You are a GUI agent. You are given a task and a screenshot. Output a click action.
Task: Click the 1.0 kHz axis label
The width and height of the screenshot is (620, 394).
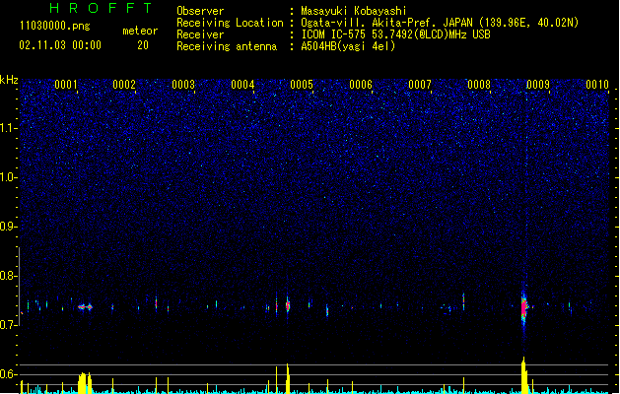(9, 177)
